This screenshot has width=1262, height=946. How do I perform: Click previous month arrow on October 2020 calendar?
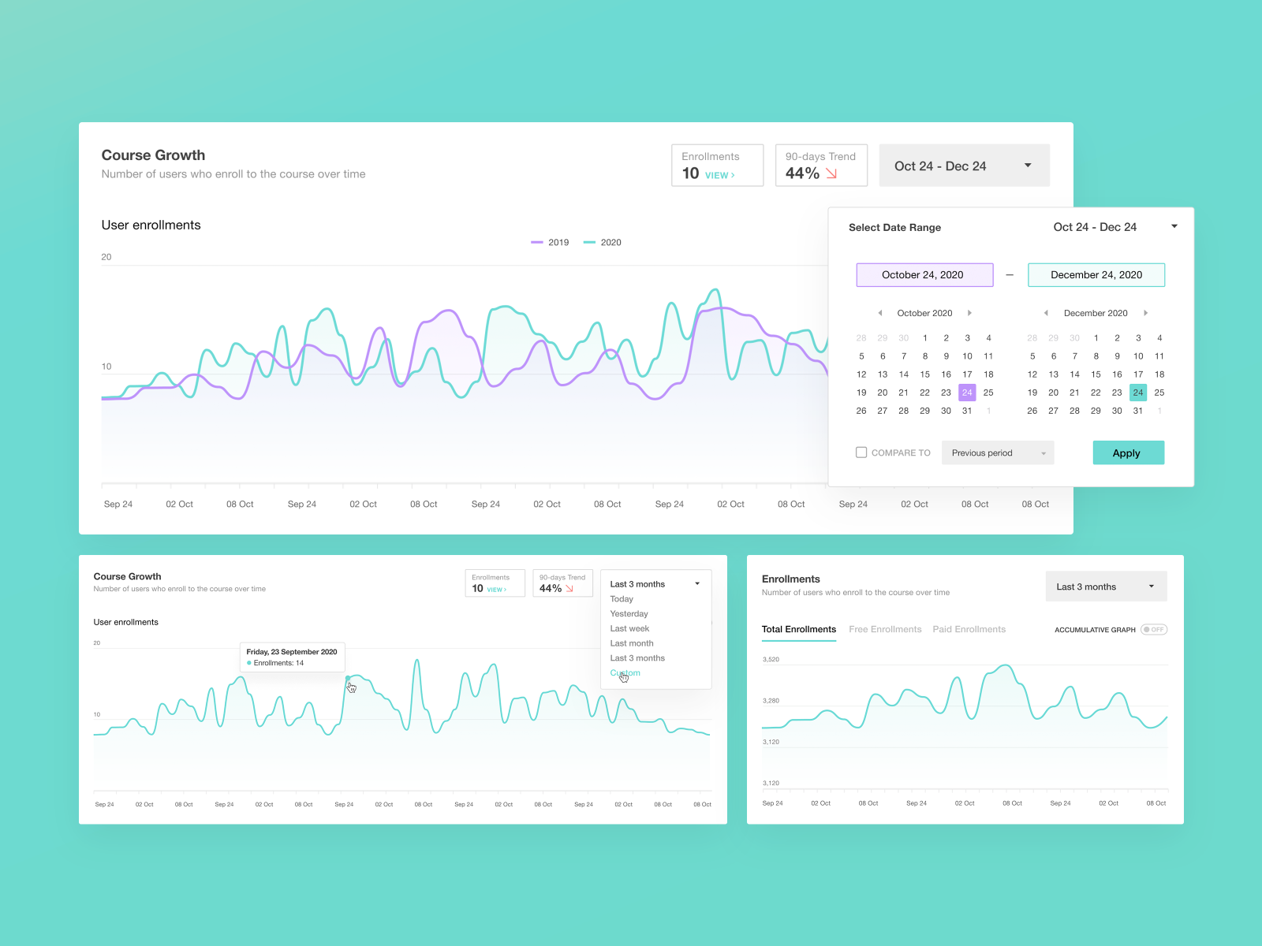pyautogui.click(x=880, y=313)
